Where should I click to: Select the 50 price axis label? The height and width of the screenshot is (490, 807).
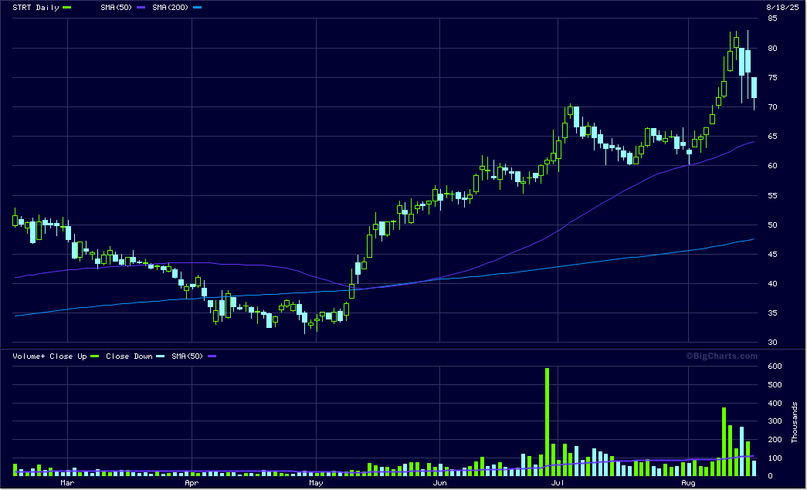[772, 225]
